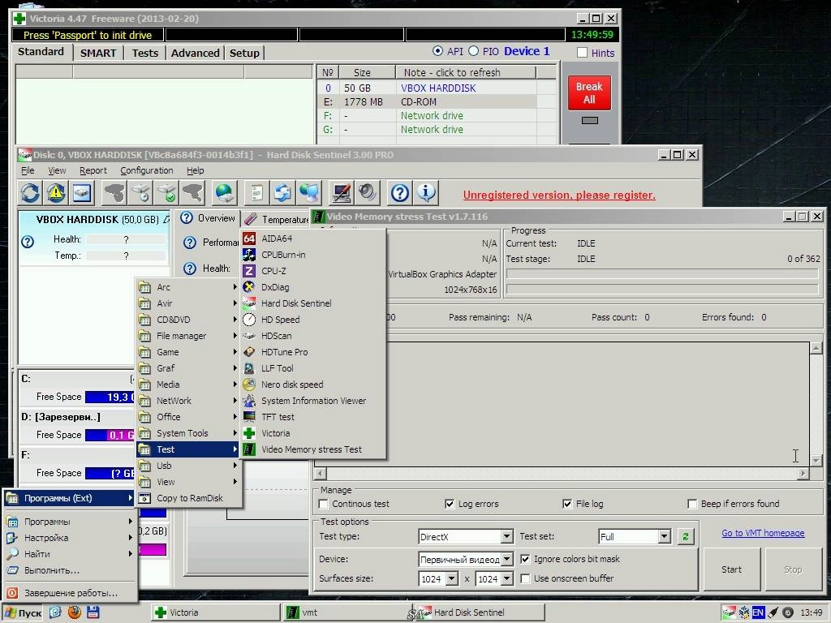The width and height of the screenshot is (831, 623).
Task: Click monitor configuration icon in Hard Disk Sentinel toolbar
Action: coord(341,193)
